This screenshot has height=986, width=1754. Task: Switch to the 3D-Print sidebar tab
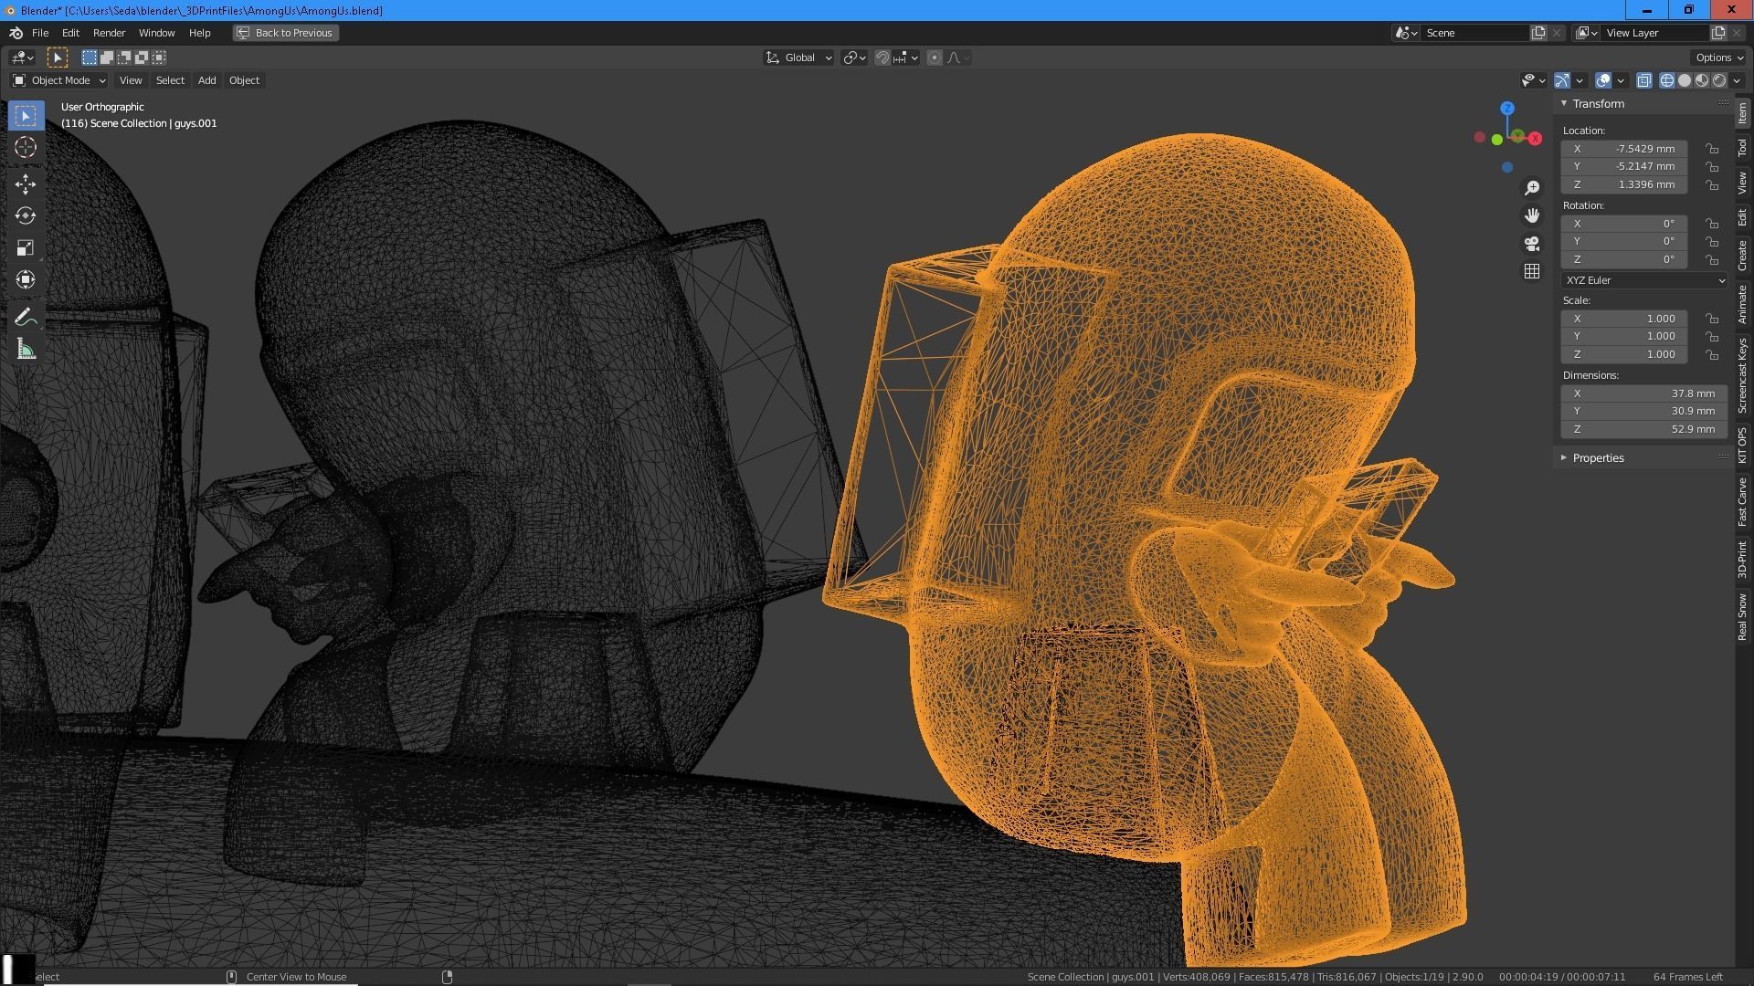1742,560
